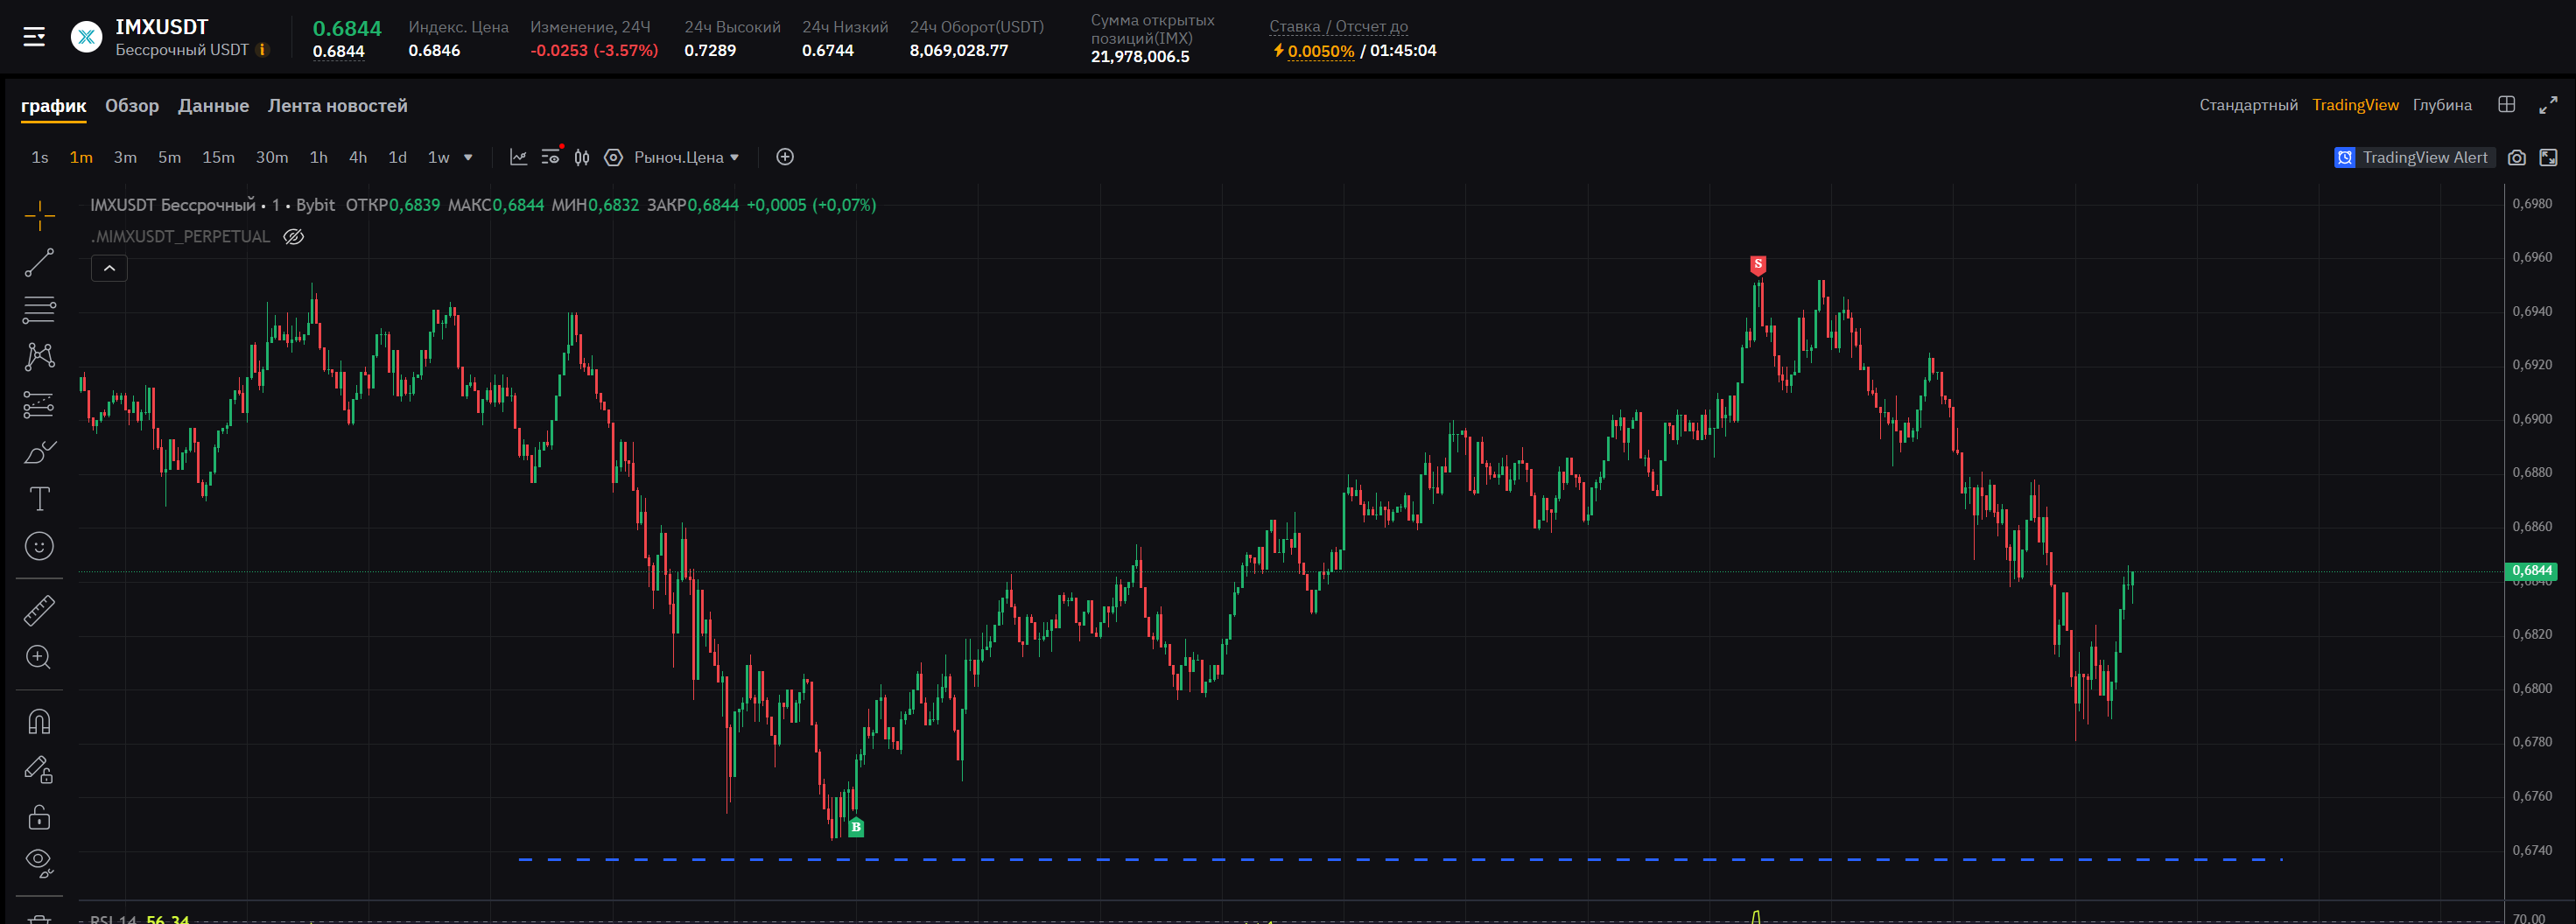Select the 3m timeframe

point(125,157)
